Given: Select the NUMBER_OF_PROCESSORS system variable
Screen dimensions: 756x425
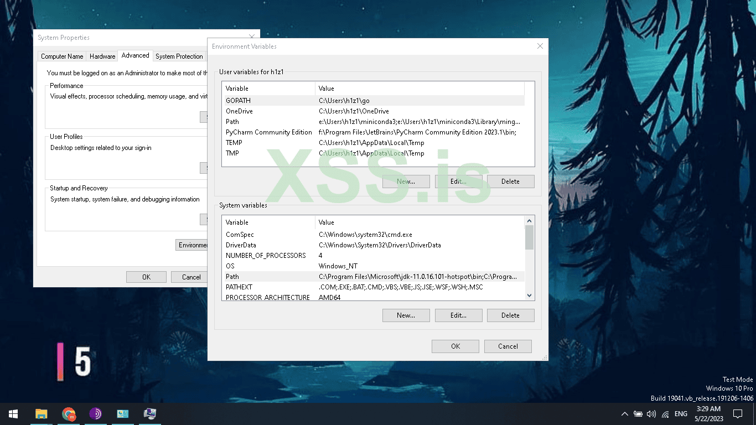Looking at the screenshot, I should click(x=373, y=256).
